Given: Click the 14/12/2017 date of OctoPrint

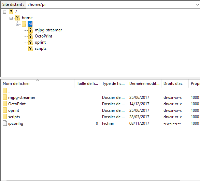Looking at the screenshot, I should [139, 104].
